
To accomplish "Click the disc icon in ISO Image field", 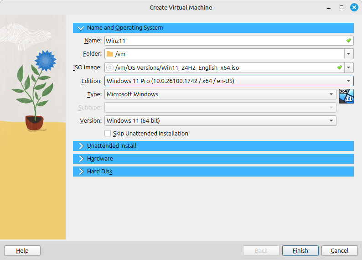I will pyautogui.click(x=110, y=68).
